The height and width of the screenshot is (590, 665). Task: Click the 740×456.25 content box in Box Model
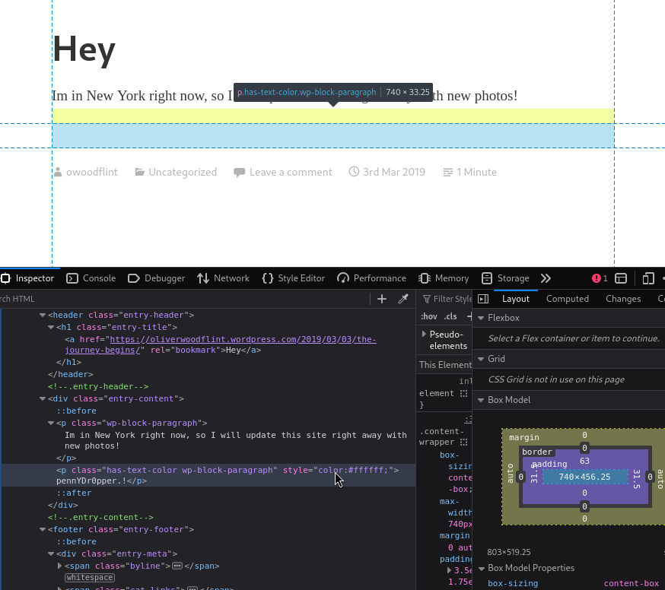click(584, 477)
